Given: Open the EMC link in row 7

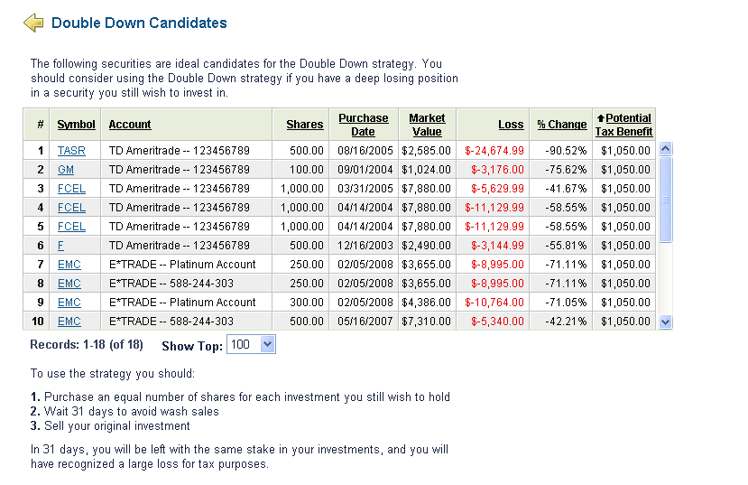Looking at the screenshot, I should pyautogui.click(x=69, y=265).
